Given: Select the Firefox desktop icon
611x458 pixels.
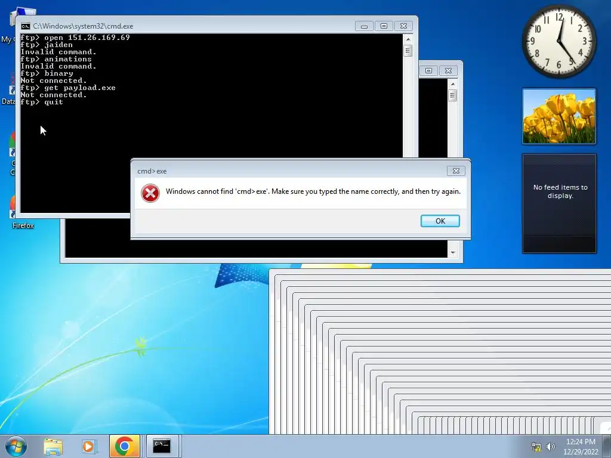Looking at the screenshot, I should [x=23, y=212].
